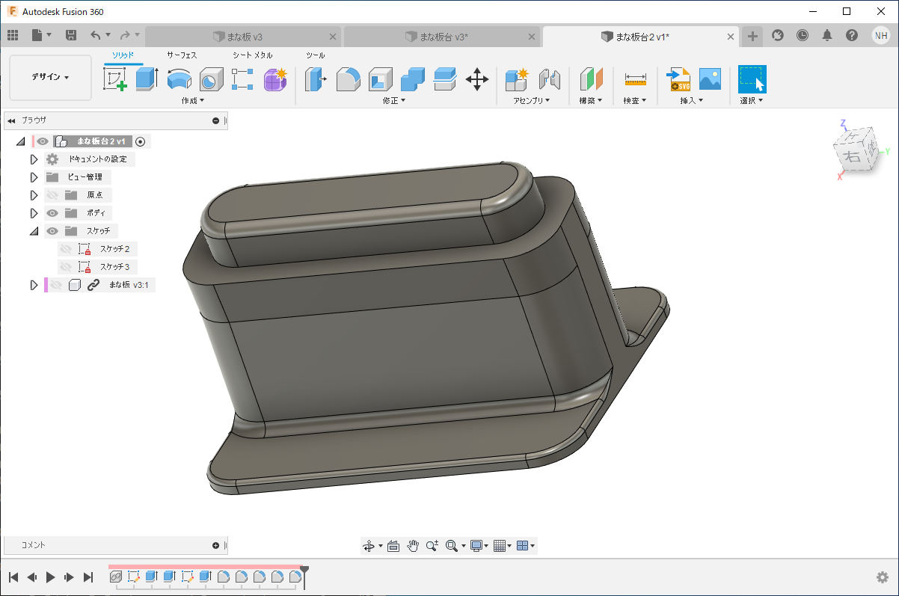This screenshot has width=899, height=596.
Task: Click the Insert SVG icon
Action: [679, 79]
